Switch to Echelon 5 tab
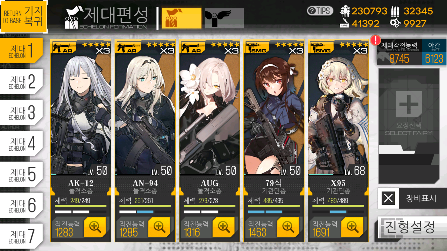 coord(21,174)
